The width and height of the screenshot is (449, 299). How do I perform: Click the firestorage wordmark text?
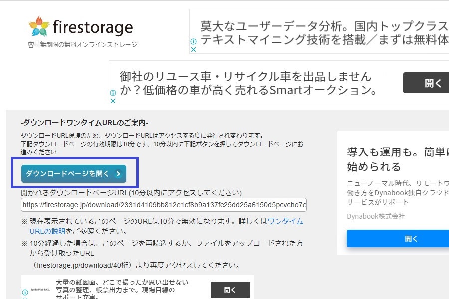[92, 27]
